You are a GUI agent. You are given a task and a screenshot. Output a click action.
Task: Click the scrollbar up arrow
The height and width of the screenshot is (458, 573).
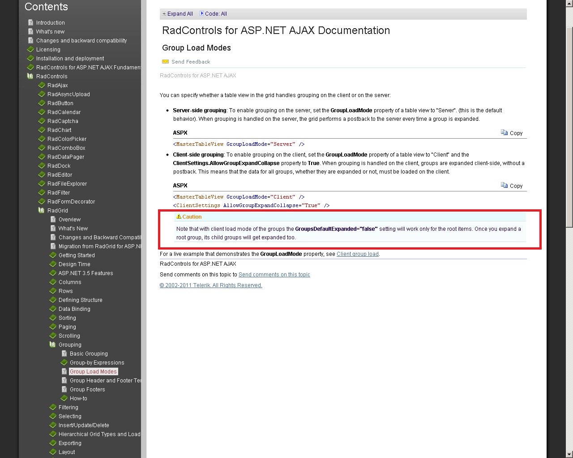(x=569, y=3)
